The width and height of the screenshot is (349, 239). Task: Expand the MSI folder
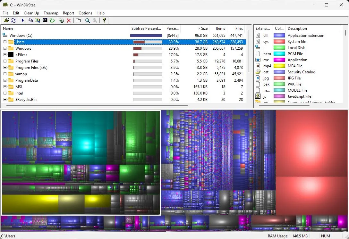pos(5,87)
